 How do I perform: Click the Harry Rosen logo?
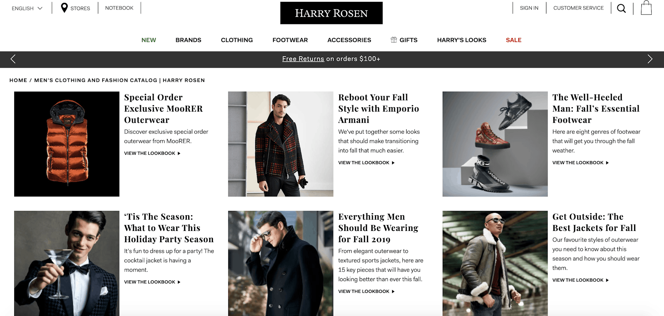point(331,13)
